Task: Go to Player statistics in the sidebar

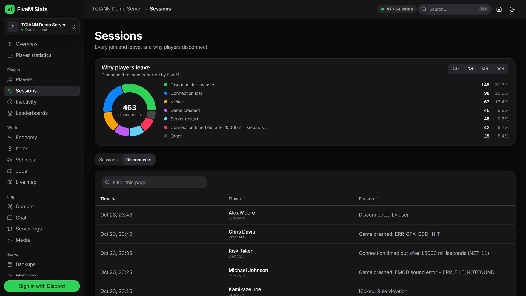Action: coord(42,55)
